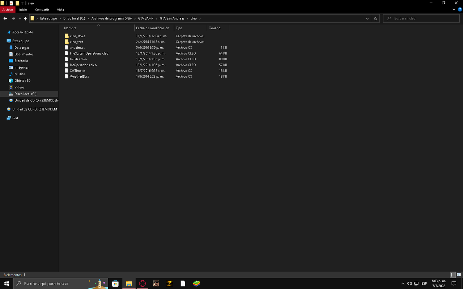Open Objetos 3D in the navigation pane

[x=22, y=81]
